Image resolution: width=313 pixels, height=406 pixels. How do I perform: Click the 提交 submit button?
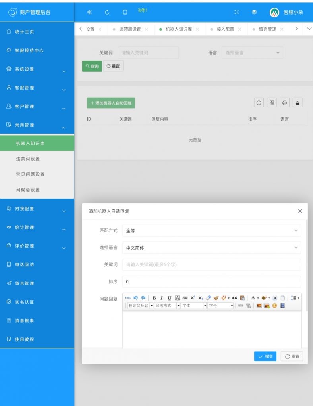click(265, 356)
